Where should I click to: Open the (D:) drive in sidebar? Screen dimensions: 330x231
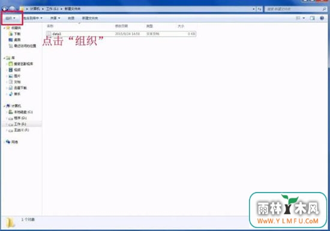click(x=20, y=118)
